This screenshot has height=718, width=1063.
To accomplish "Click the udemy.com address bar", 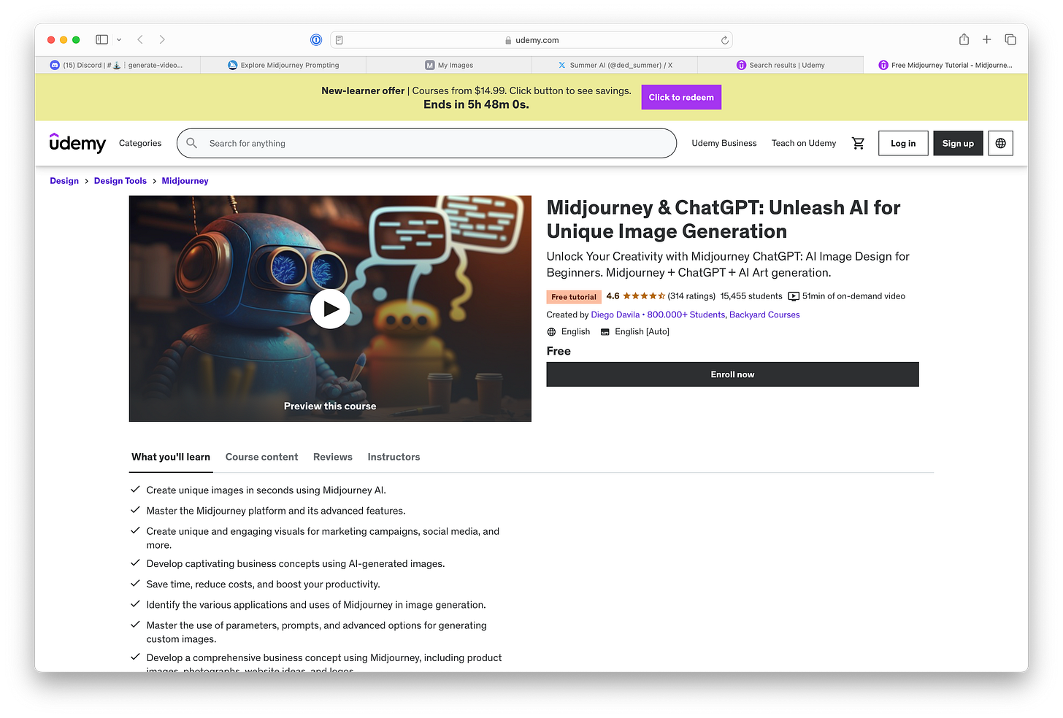I will coord(531,40).
